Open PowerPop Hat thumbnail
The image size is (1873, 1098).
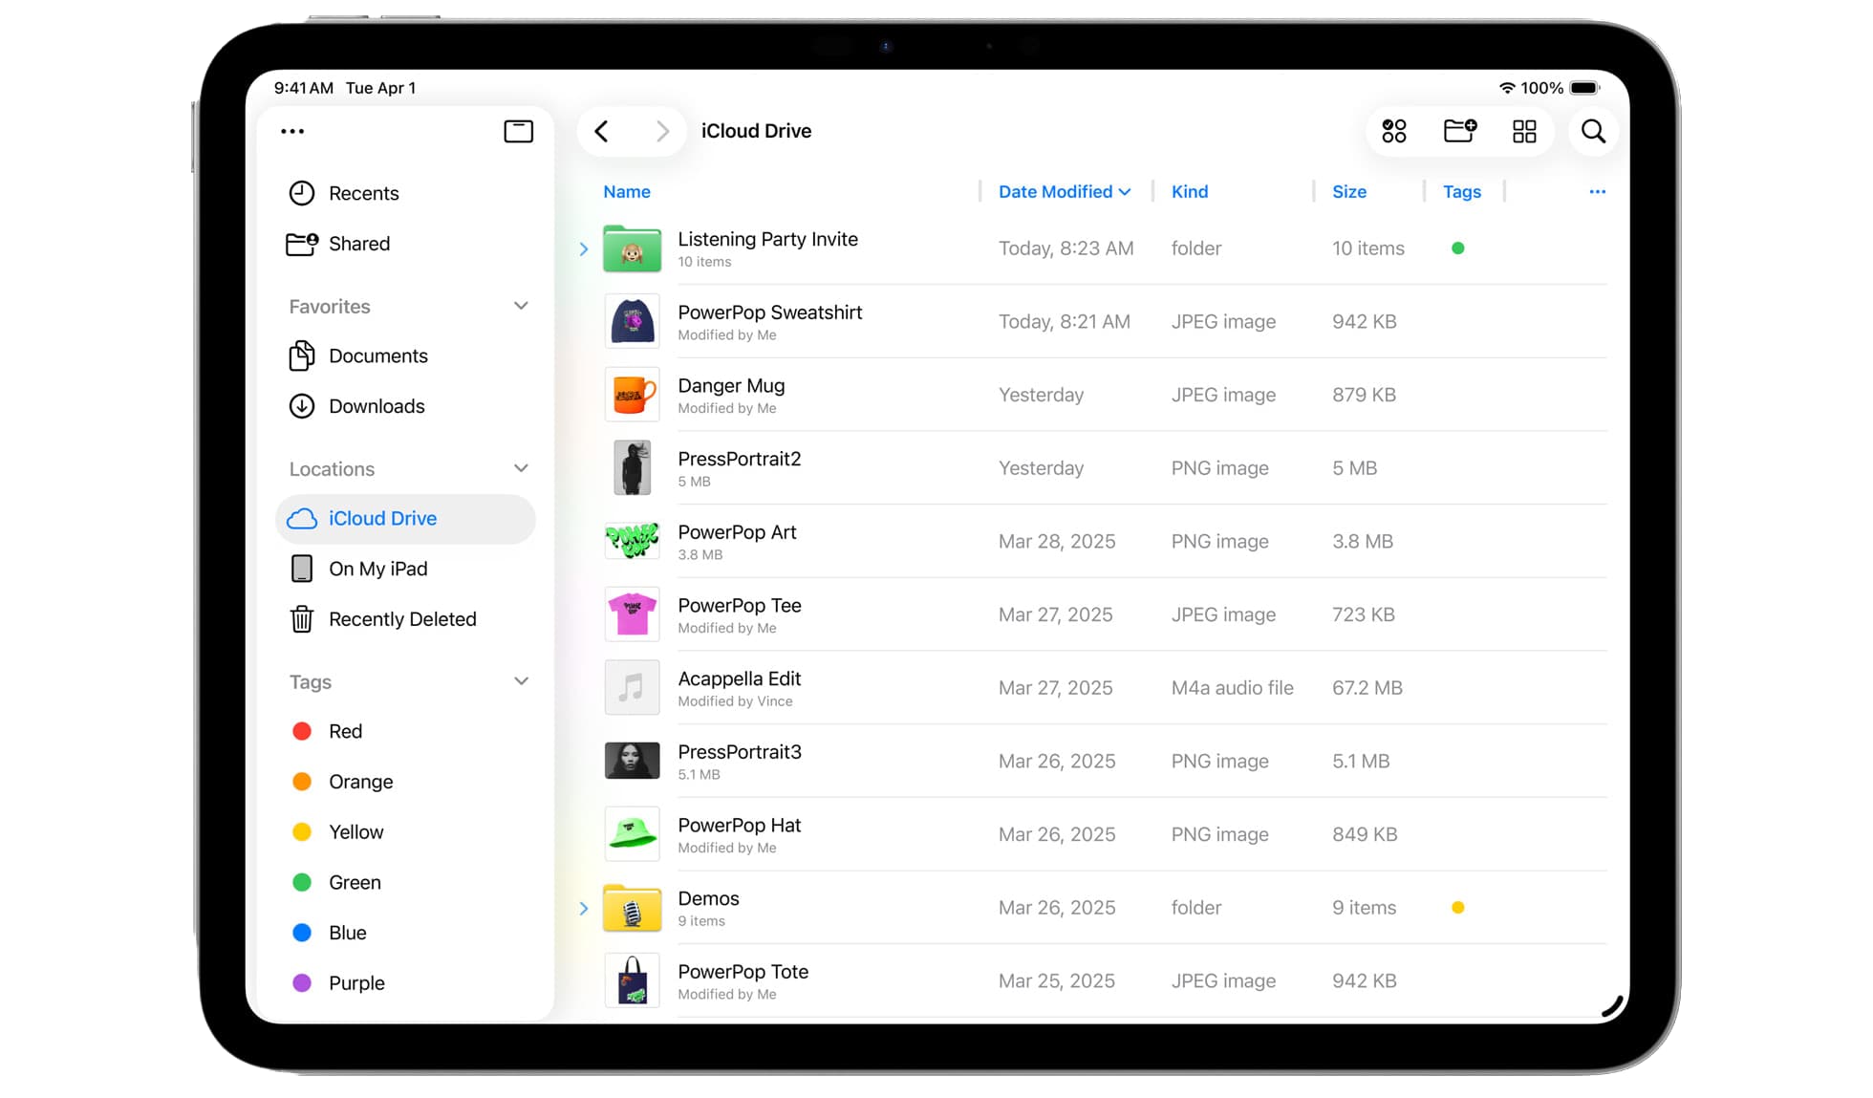[x=632, y=833]
